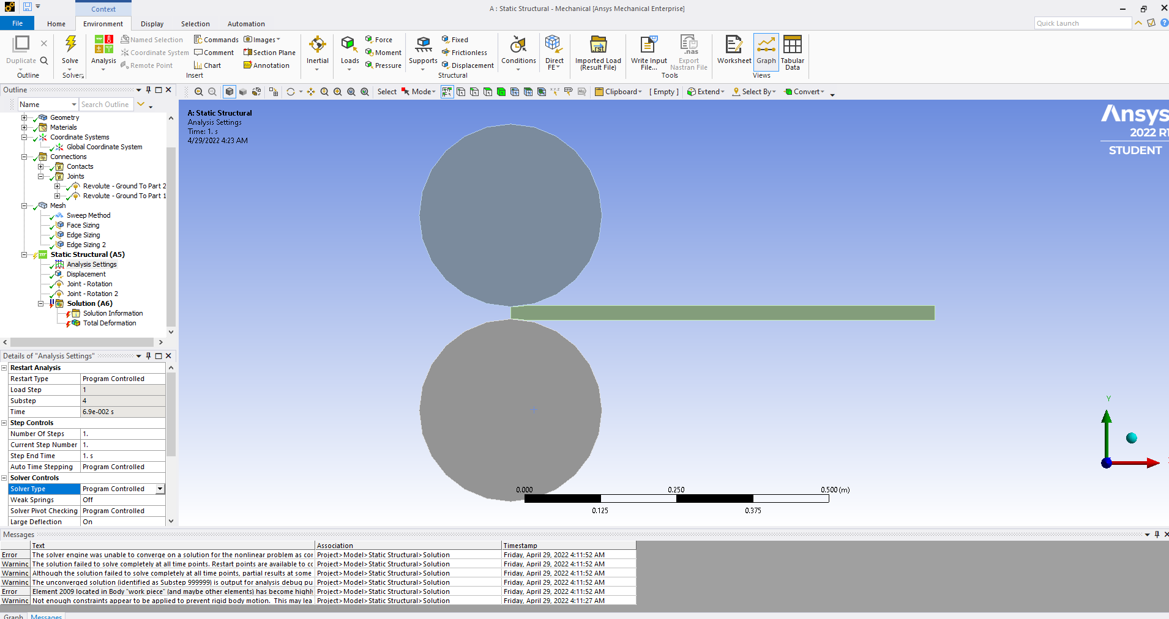Toggle the Graph view pane

coord(766,51)
